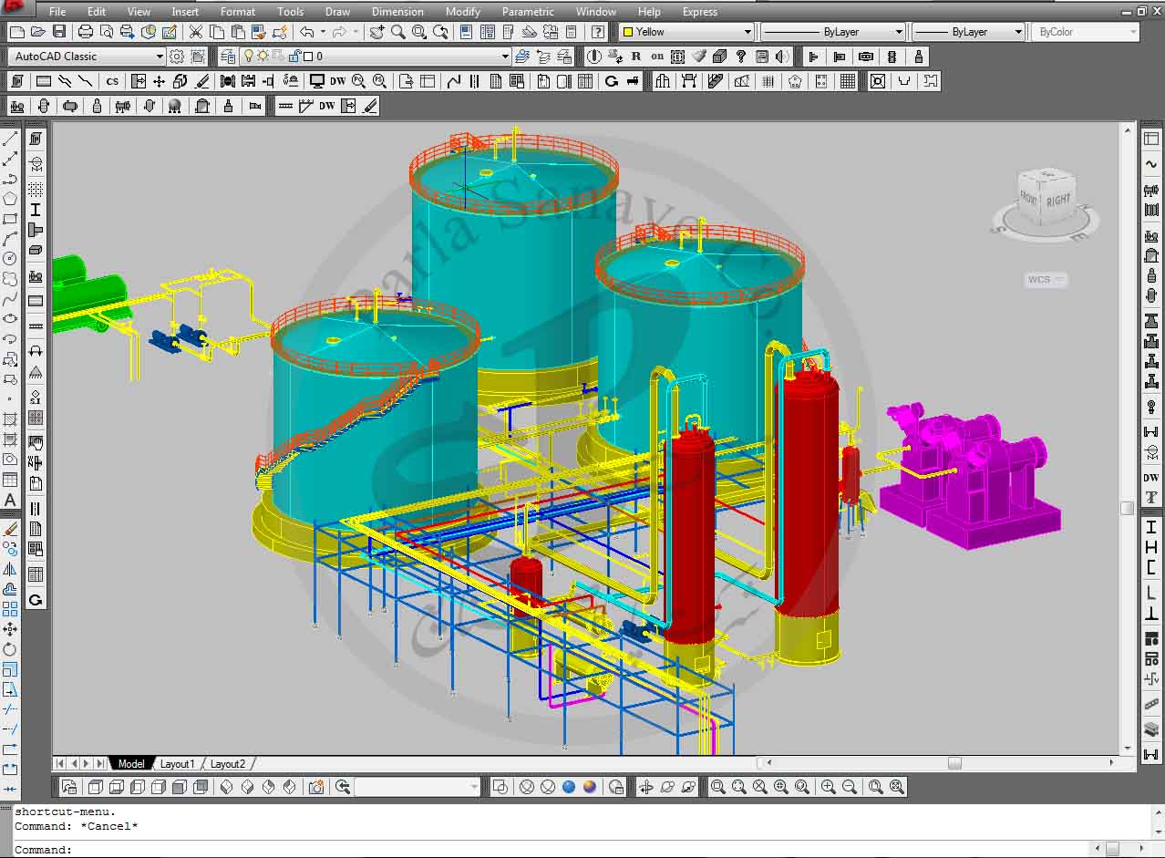Click the Yellow color swatch square
Viewport: 1165px width, 858px height.
click(627, 32)
